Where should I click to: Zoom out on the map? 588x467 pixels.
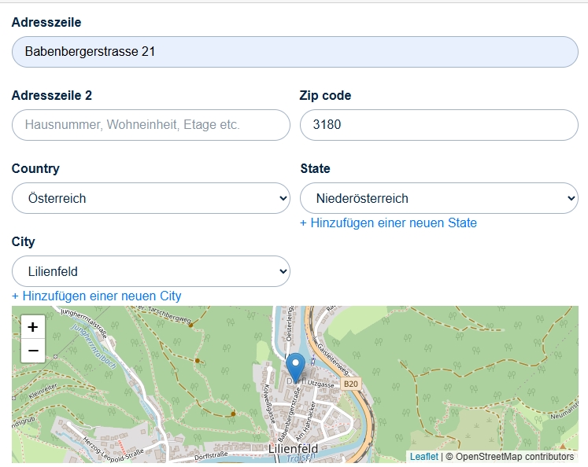[x=33, y=351]
